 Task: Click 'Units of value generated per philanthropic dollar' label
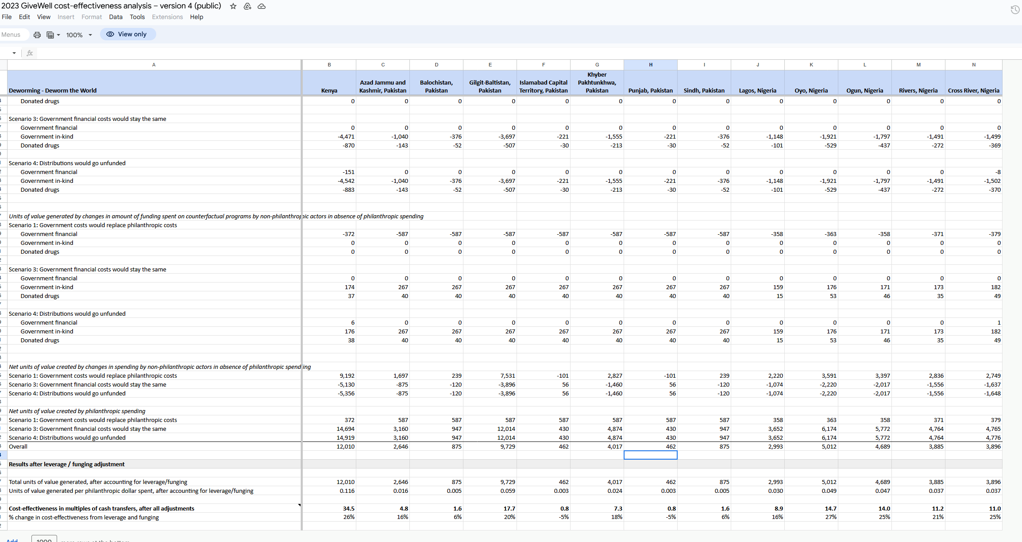[x=131, y=491]
